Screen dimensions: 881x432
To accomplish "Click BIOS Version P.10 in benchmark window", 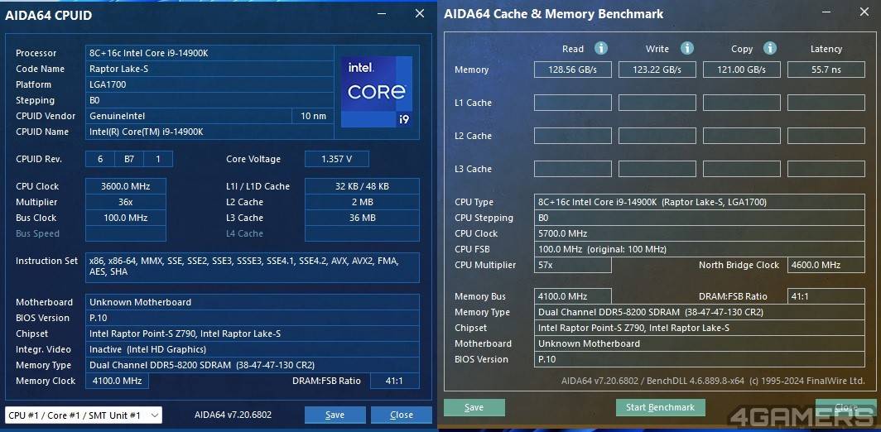I will [x=699, y=359].
